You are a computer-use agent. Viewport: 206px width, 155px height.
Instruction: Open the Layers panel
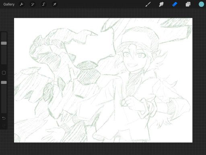click(x=188, y=4)
